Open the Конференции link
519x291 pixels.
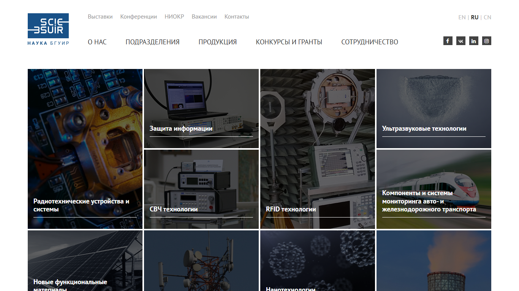[x=139, y=17]
